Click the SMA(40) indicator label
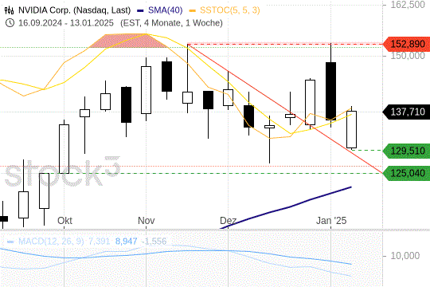430x287 pixels. [x=166, y=10]
